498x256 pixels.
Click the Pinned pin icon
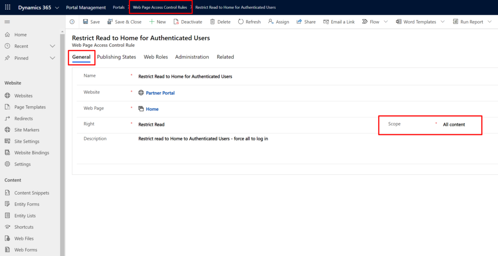(x=7, y=58)
